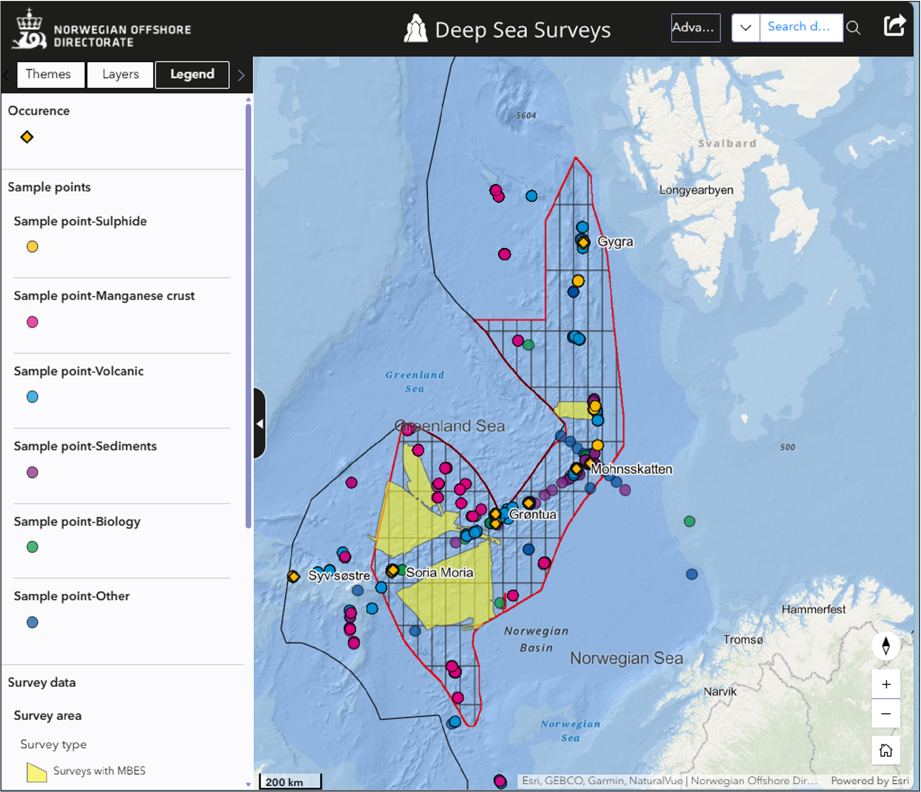
Task: Show next tabs with right chevron
Action: click(x=241, y=75)
